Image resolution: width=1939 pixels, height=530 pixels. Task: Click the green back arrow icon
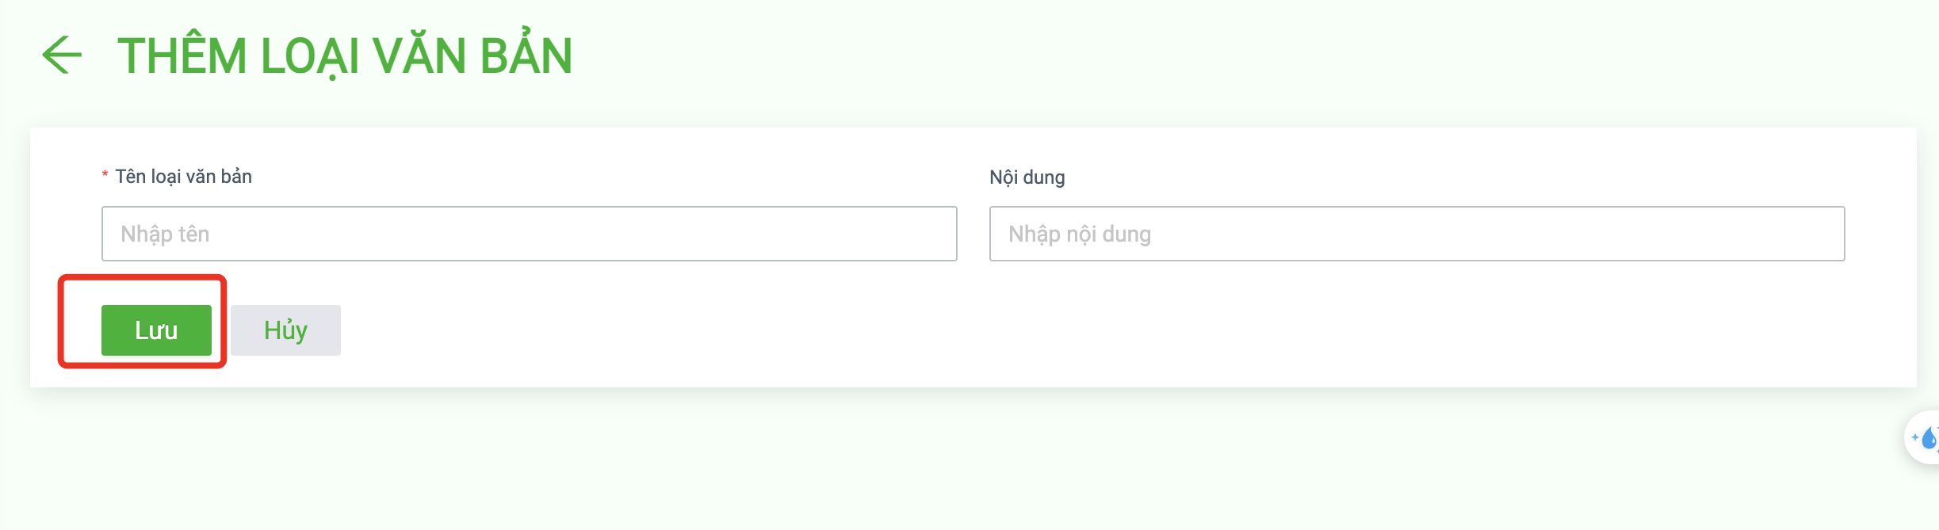click(62, 55)
